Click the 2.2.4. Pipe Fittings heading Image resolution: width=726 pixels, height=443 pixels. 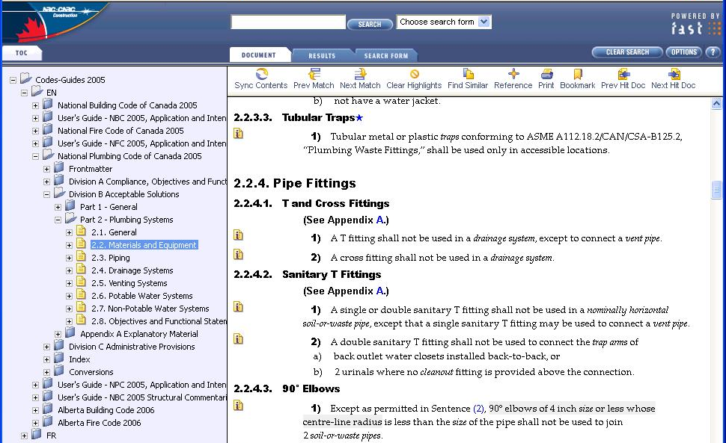(x=295, y=183)
